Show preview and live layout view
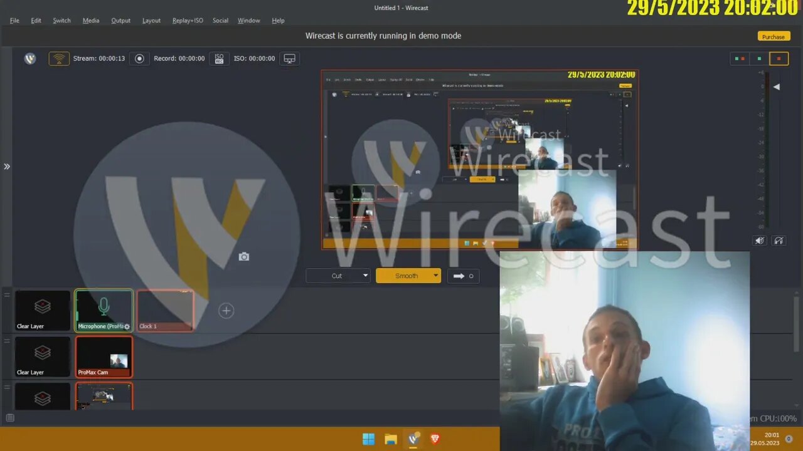Screen dimensions: 803x451 coord(740,58)
